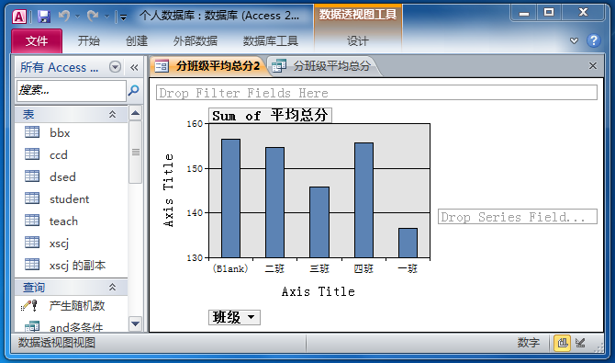The image size is (615, 363).
Task: Click the Sum of 平均总分 field button
Action: coord(270,116)
